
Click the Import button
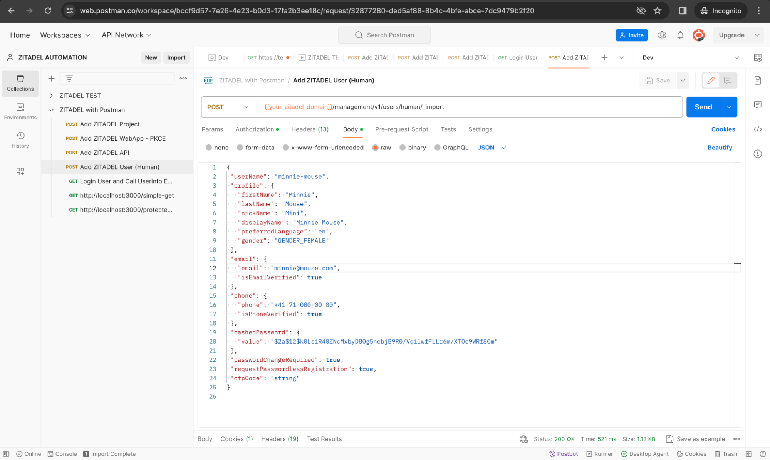176,57
